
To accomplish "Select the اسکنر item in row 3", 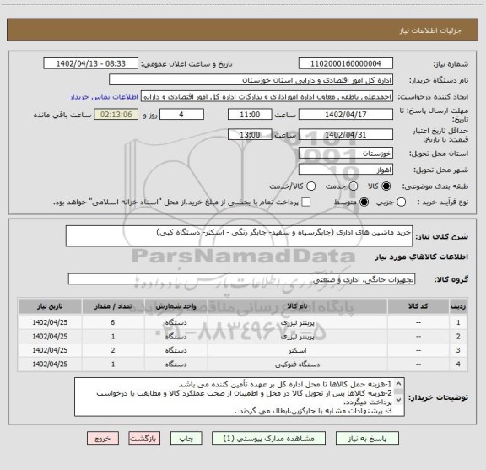I will 297,350.
